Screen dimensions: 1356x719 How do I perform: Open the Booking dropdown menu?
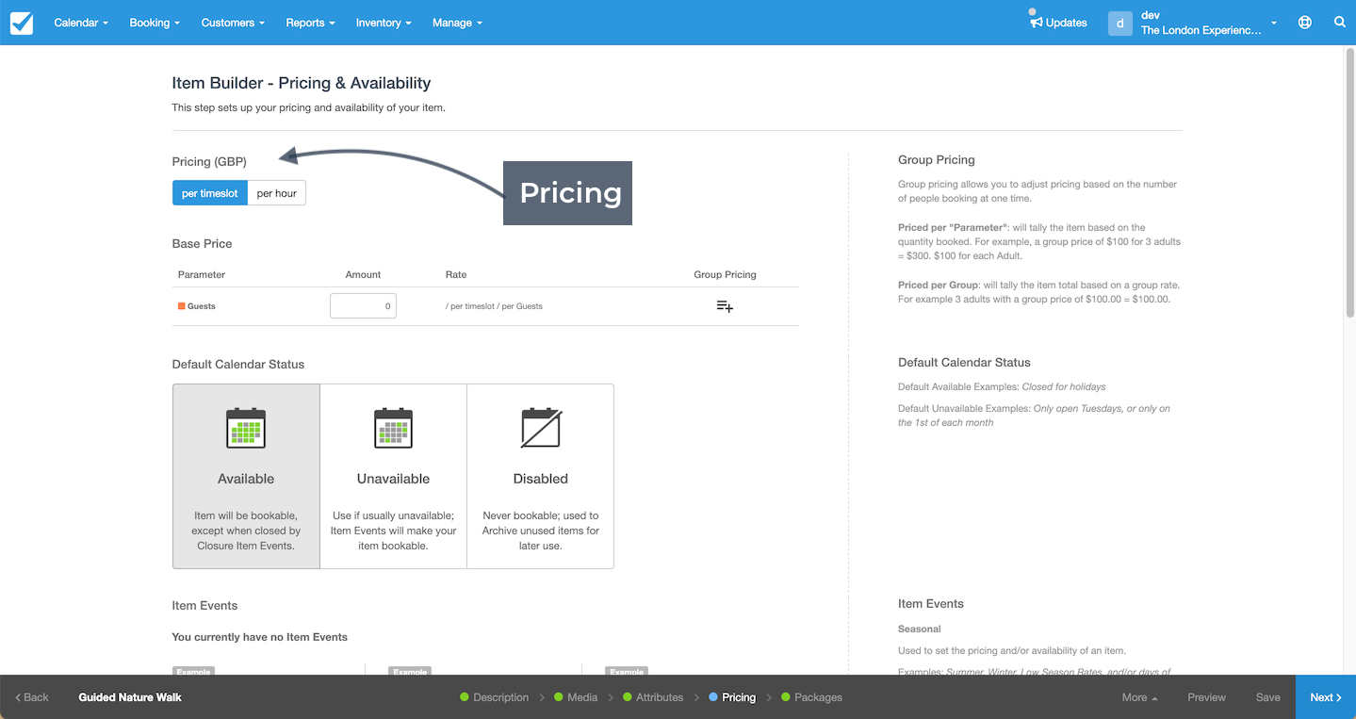[155, 23]
